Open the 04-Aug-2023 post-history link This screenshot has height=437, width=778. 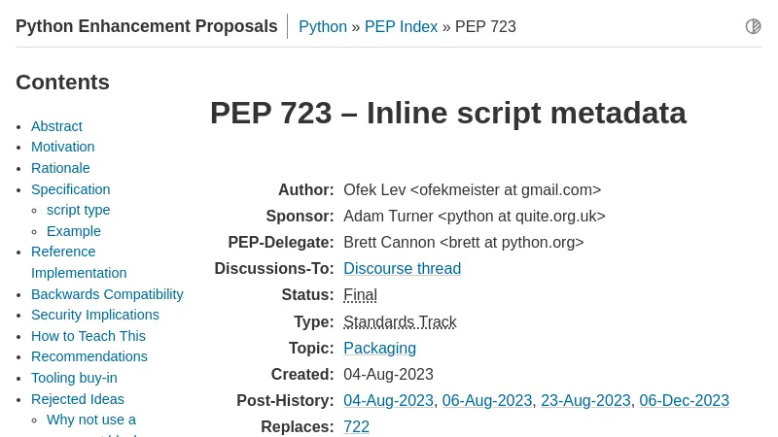click(x=388, y=401)
